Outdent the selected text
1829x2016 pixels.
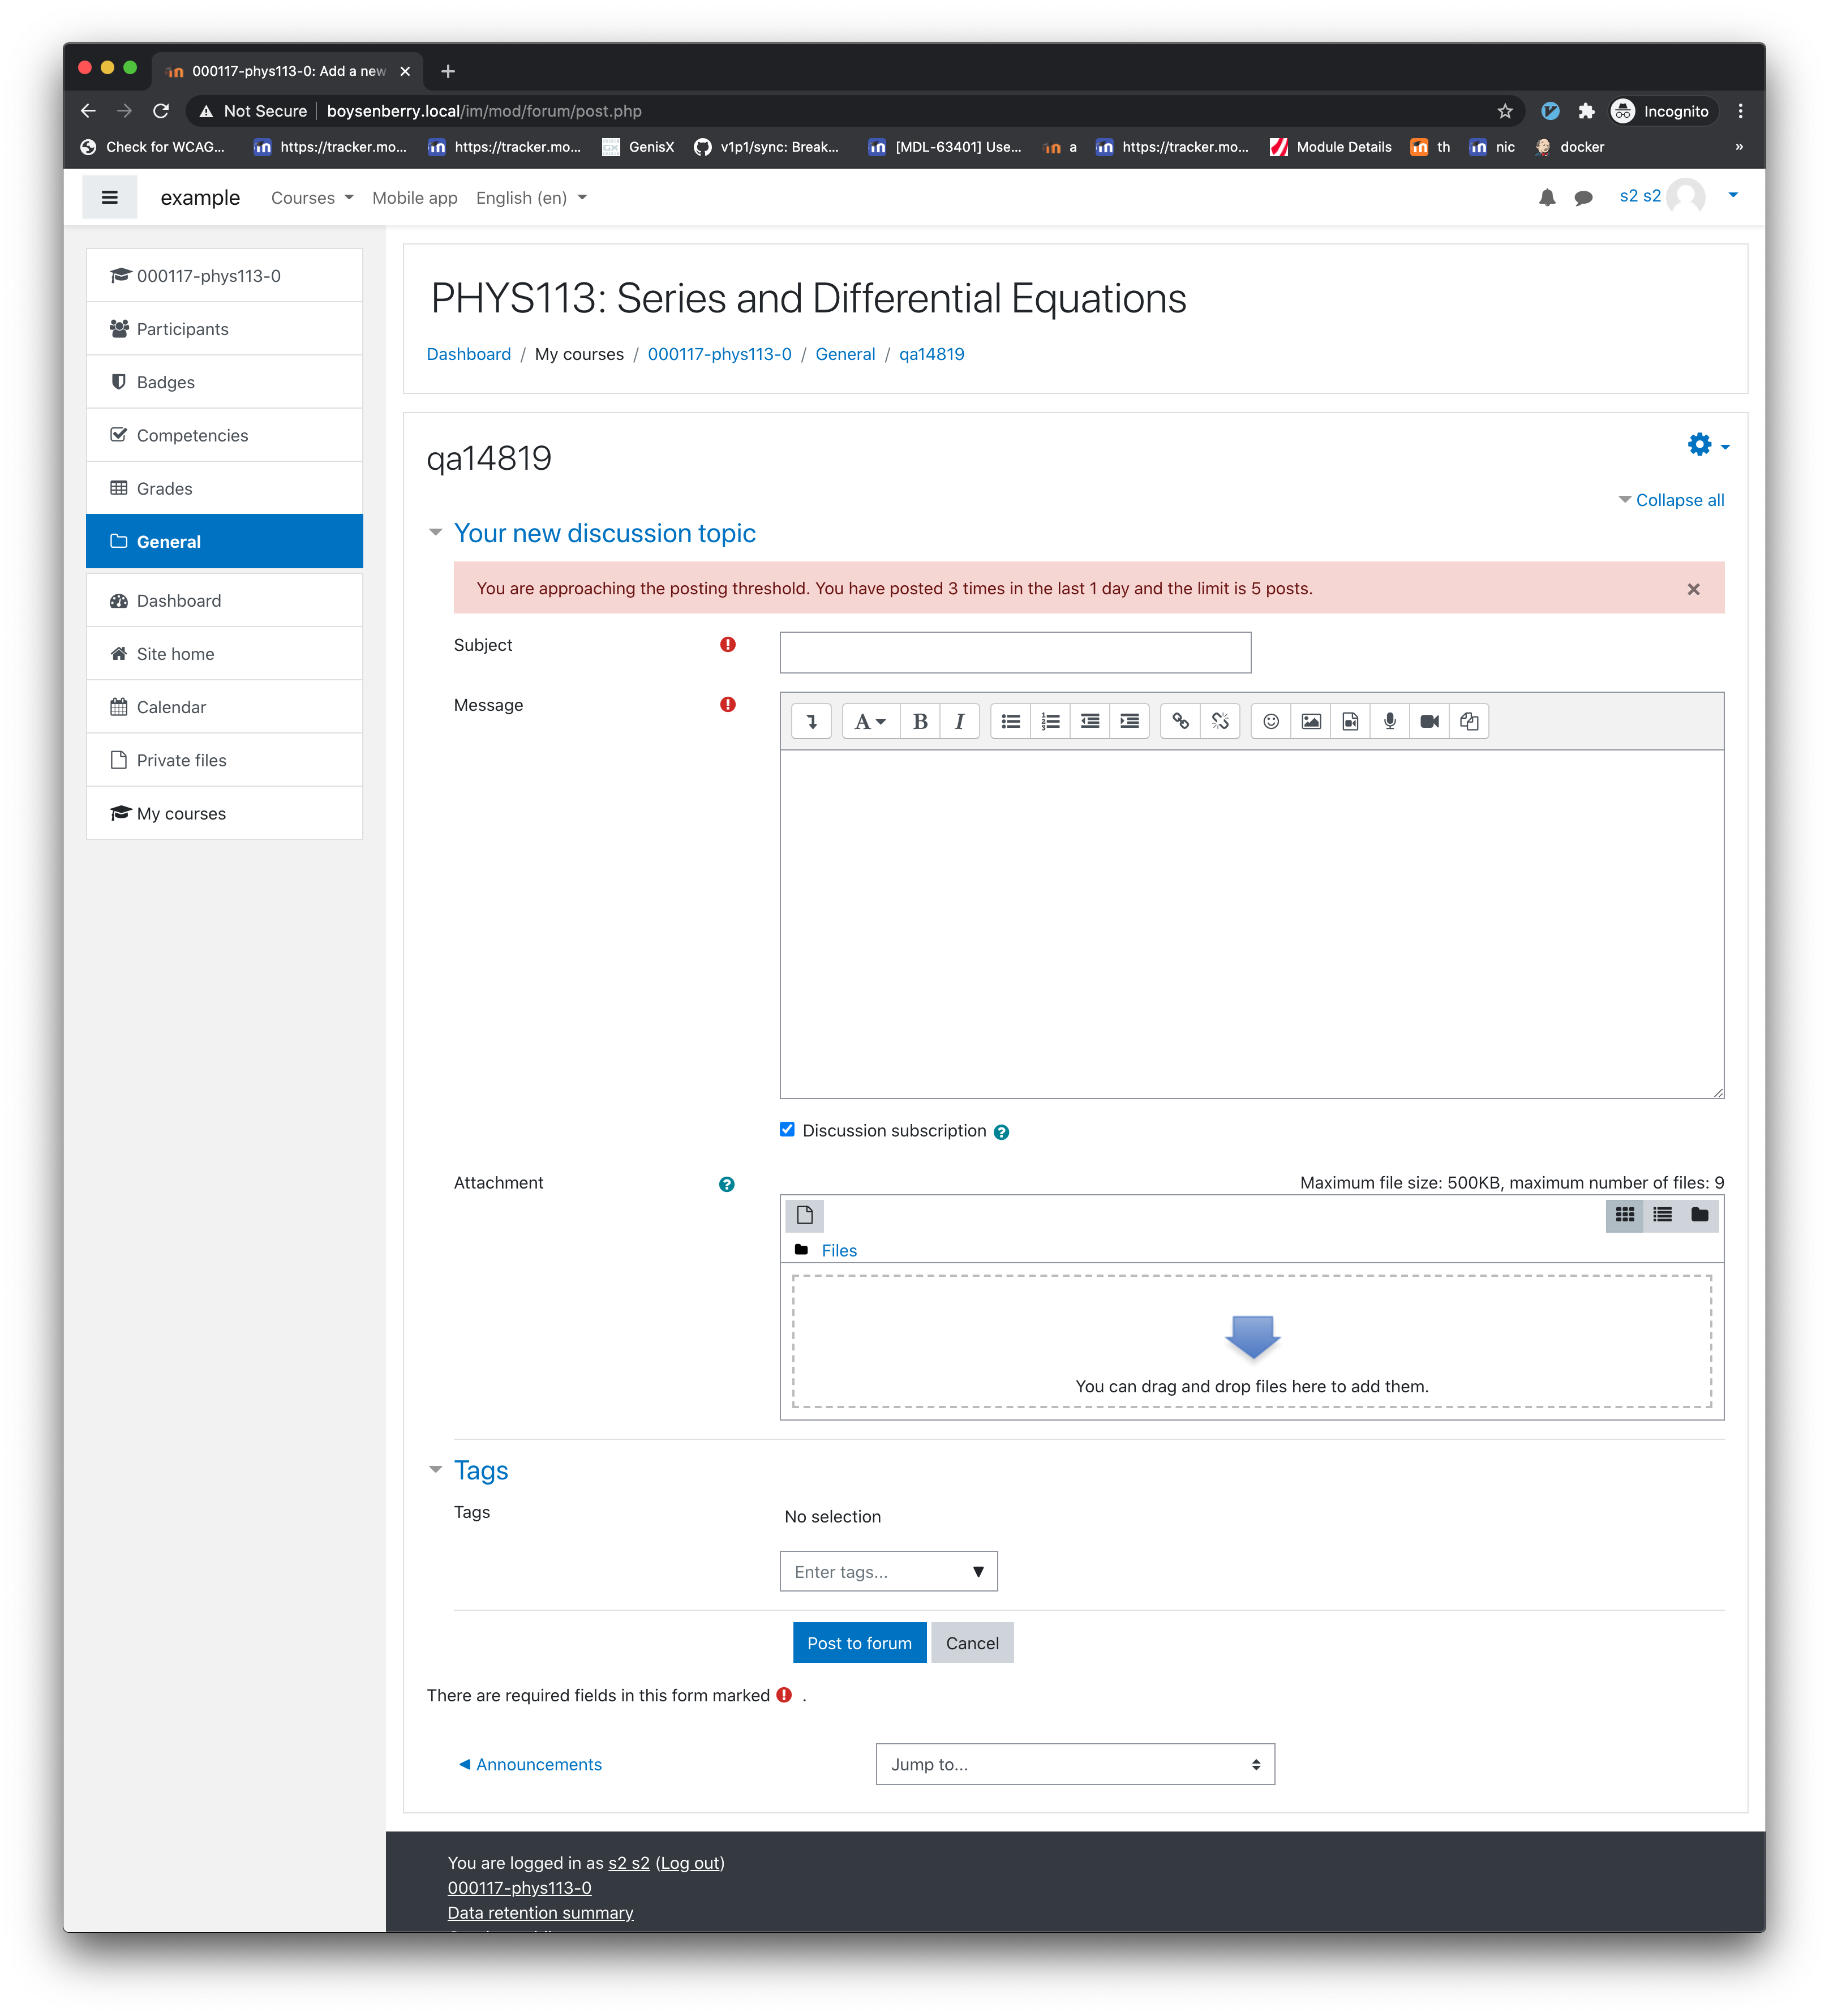pyautogui.click(x=1090, y=721)
